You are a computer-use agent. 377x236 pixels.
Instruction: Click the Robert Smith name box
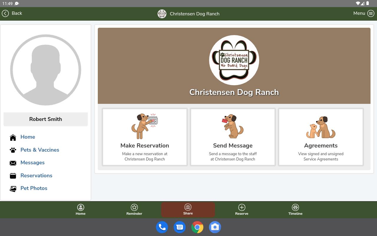point(46,119)
